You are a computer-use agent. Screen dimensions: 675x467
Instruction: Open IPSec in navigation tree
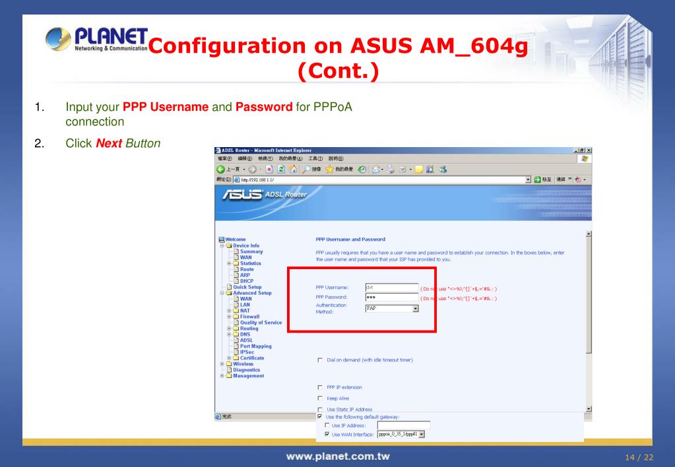tap(247, 352)
